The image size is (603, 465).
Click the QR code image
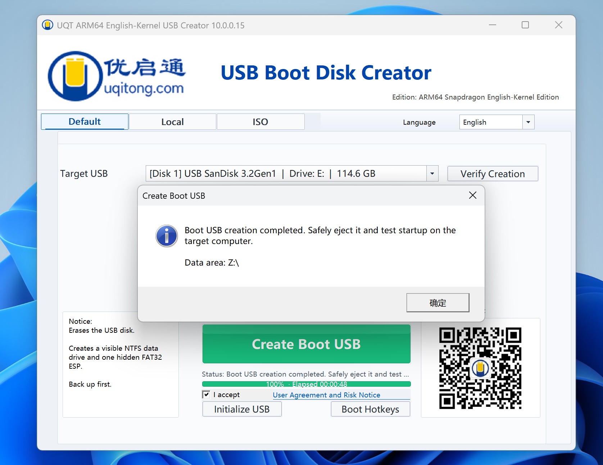480,368
